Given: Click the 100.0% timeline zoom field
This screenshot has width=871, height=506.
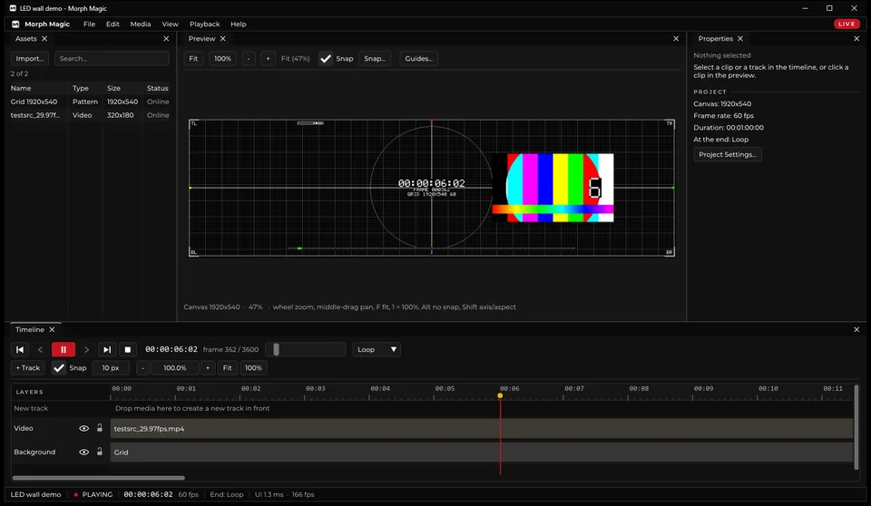Looking at the screenshot, I should click(x=175, y=367).
